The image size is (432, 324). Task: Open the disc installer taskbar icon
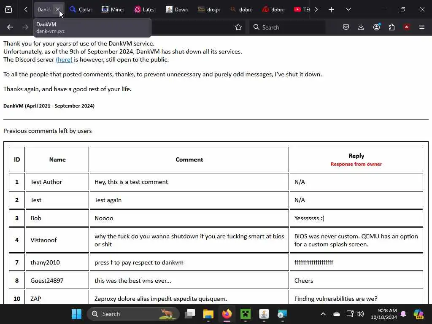282,314
